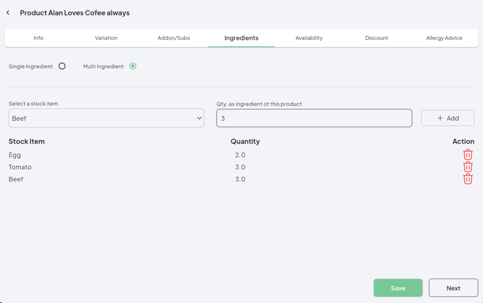Click the product title 'Product Alan Loves Cofee always'
This screenshot has height=303, width=483.
(x=75, y=13)
